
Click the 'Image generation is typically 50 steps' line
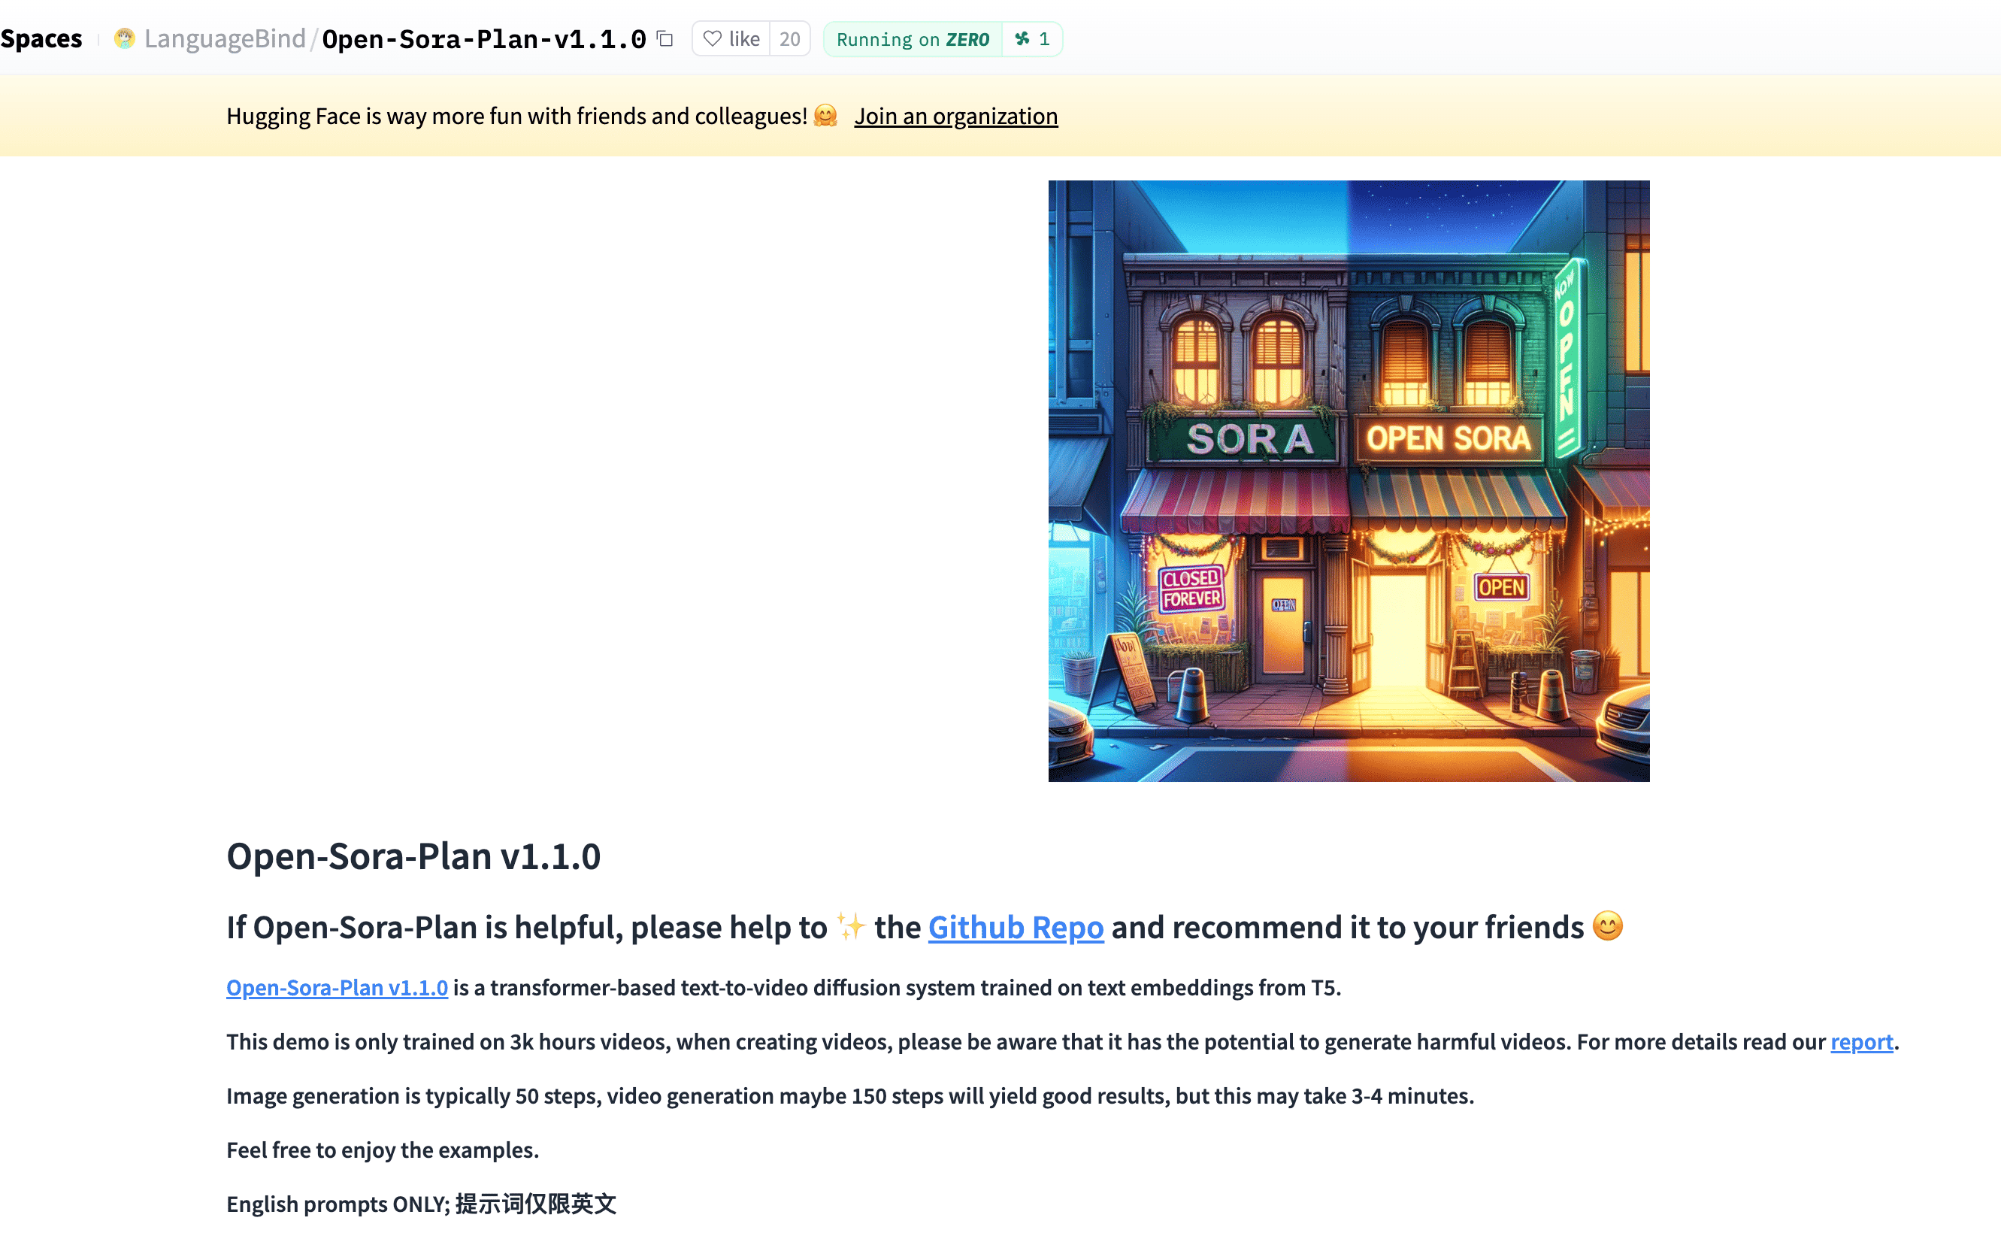[x=850, y=1096]
